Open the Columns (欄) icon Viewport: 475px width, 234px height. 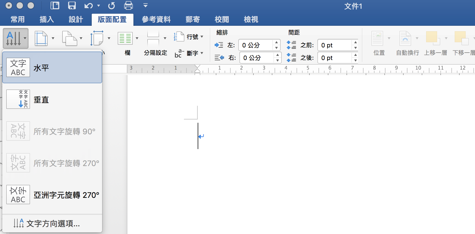[125, 38]
